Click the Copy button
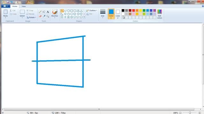204x114 pixels. coord(13,14)
